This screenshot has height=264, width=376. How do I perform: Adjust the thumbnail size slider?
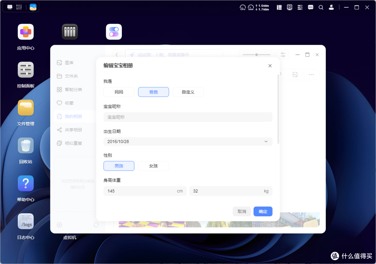257,55
